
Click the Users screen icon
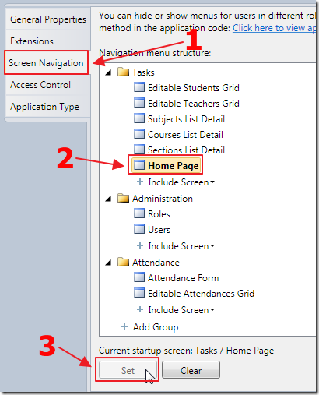[x=139, y=229]
